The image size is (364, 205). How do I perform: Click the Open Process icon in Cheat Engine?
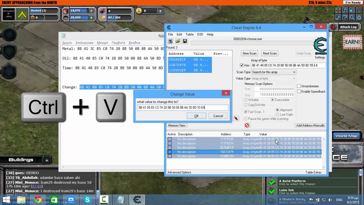click(170, 41)
